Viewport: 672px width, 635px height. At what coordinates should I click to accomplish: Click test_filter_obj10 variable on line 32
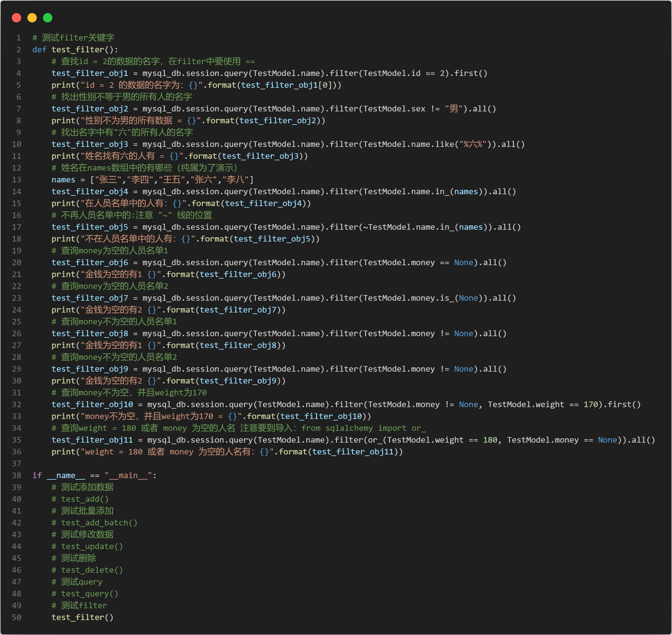tap(92, 405)
